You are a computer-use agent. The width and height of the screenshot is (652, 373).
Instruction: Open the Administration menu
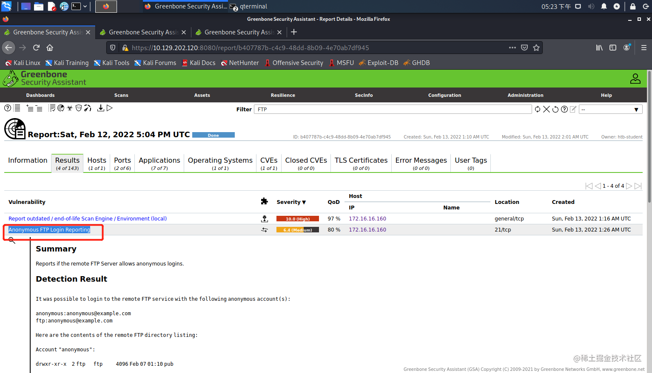click(525, 95)
